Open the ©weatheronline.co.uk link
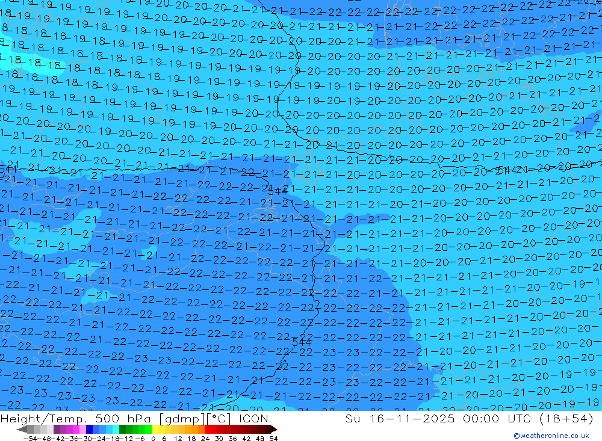Screen dimensions: 602x441 pyautogui.click(x=551, y=435)
